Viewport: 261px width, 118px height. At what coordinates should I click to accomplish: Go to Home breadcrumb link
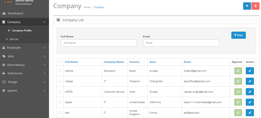coord(87,7)
